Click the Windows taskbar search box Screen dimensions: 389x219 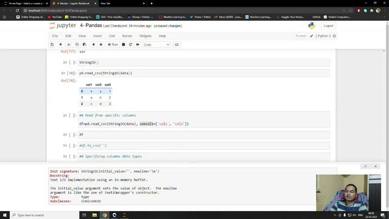coord(44,215)
